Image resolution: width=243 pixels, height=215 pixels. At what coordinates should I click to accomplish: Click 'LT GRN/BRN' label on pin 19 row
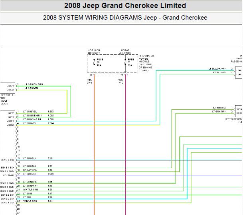[x=30, y=182]
